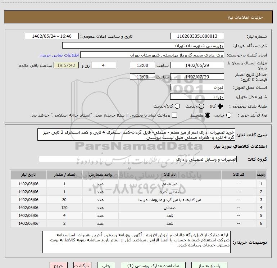Click the تعداد / مقدار column header
The image size is (277, 268).
(64, 174)
